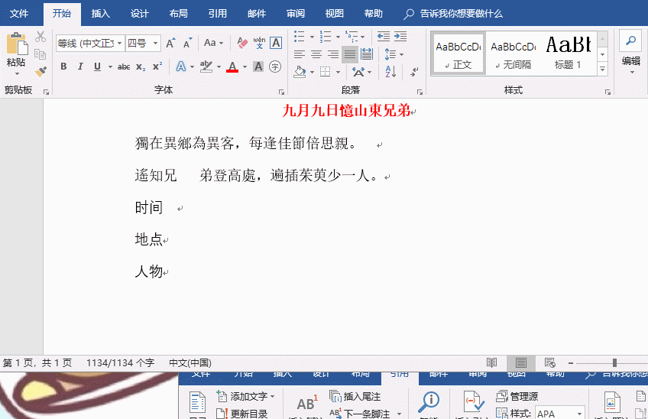The width and height of the screenshot is (648, 419).
Task: Toggle strikethrough abc formatting
Action: [x=124, y=67]
